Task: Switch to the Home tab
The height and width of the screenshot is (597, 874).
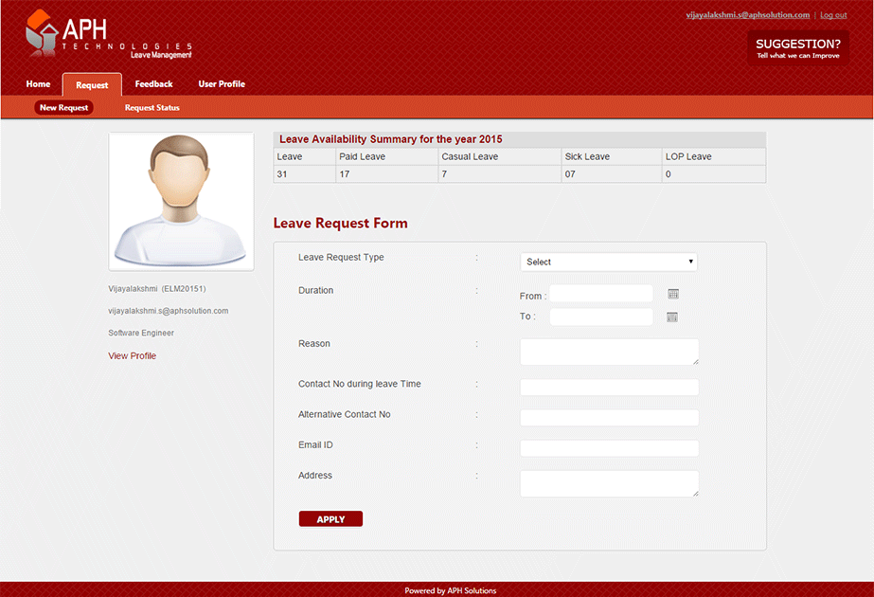Action: [x=38, y=84]
